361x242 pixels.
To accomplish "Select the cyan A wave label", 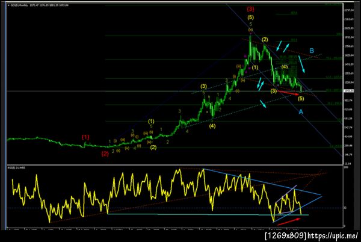I will (x=301, y=112).
